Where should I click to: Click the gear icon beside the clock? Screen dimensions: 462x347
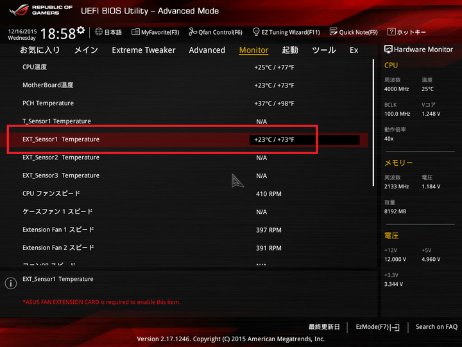(80, 30)
